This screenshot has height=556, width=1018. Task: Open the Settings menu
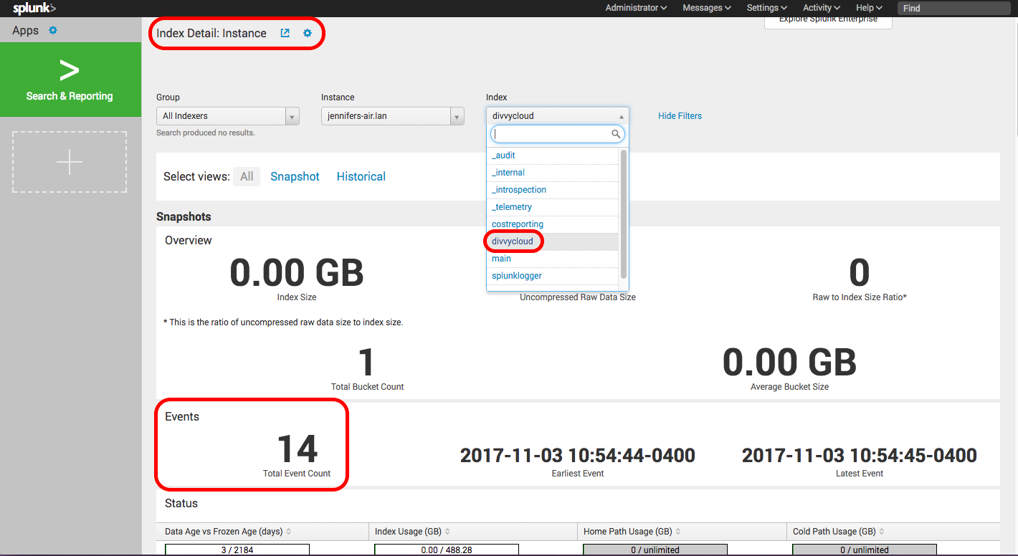tap(767, 8)
